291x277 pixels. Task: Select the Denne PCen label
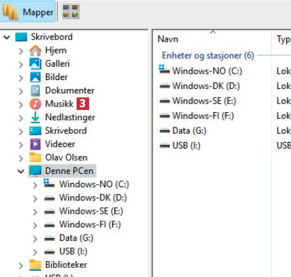point(69,171)
